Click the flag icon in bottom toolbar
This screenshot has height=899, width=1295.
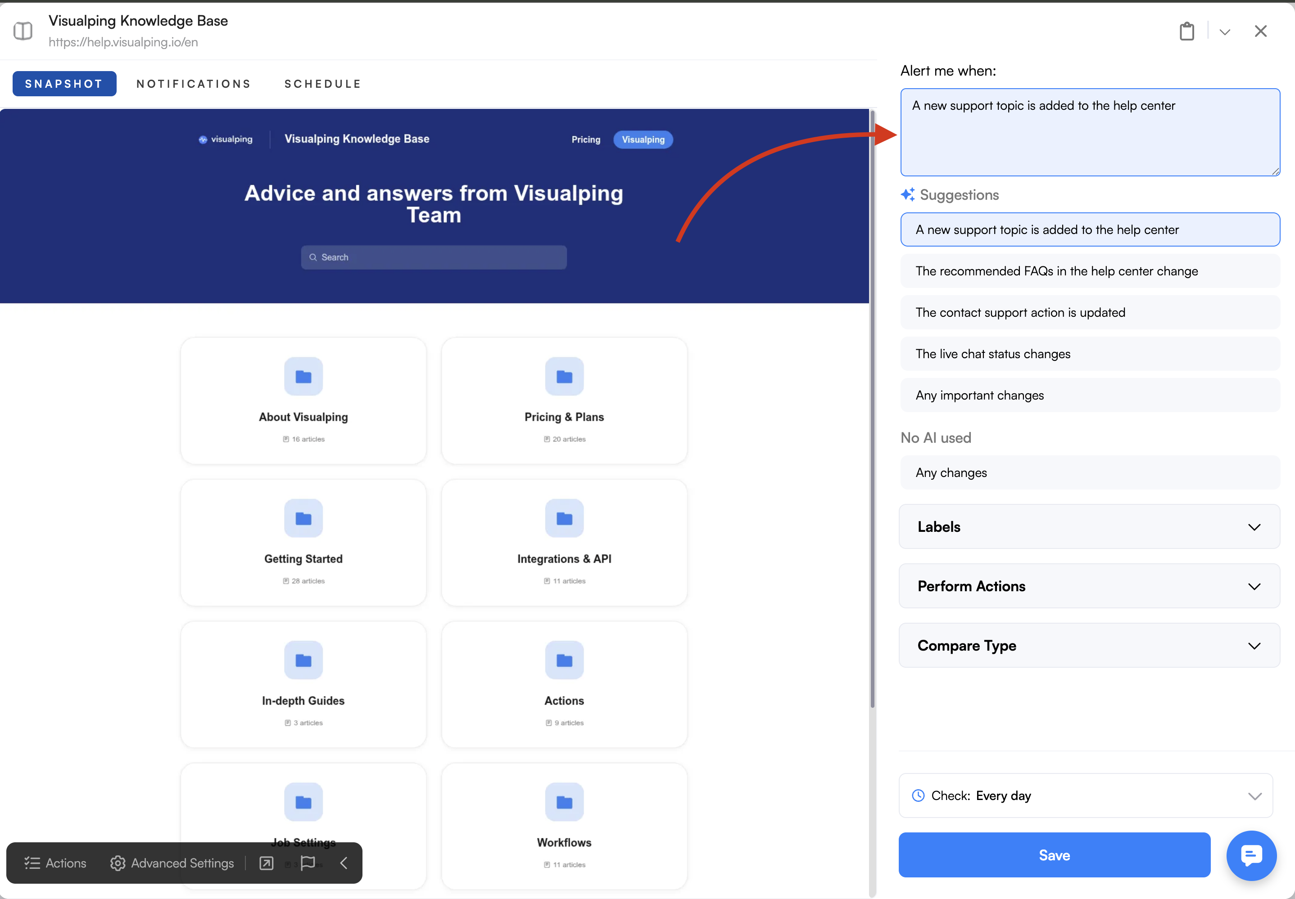coord(308,863)
